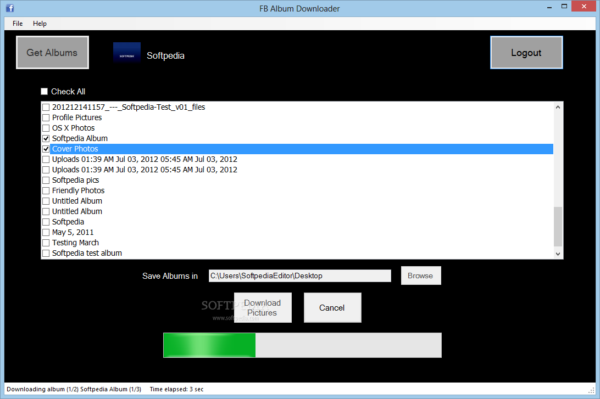This screenshot has width=600, height=399.
Task: Click the Browse button
Action: [420, 276]
